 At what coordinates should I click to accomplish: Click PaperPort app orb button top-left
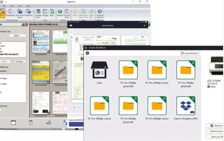point(1,2)
